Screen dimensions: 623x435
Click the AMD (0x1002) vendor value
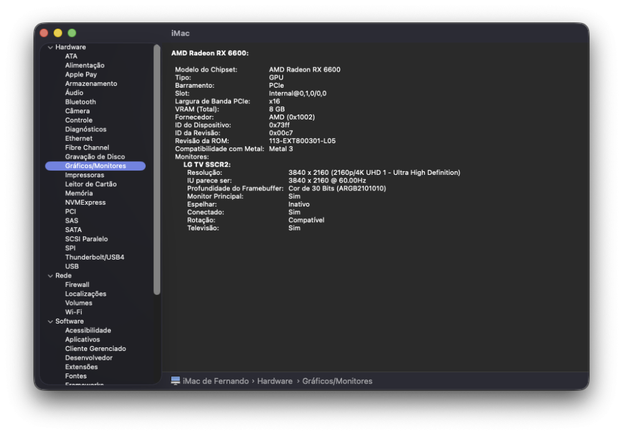tap(292, 117)
